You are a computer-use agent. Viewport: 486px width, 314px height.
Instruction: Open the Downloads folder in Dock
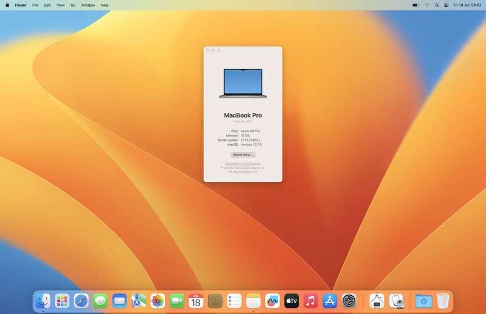click(423, 301)
